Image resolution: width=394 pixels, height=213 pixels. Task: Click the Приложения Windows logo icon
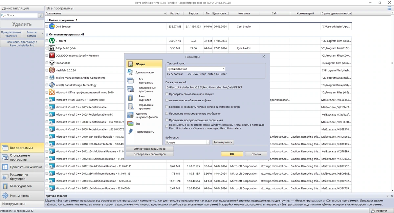click(5, 167)
